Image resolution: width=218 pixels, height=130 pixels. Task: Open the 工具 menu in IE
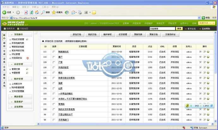[45, 7]
